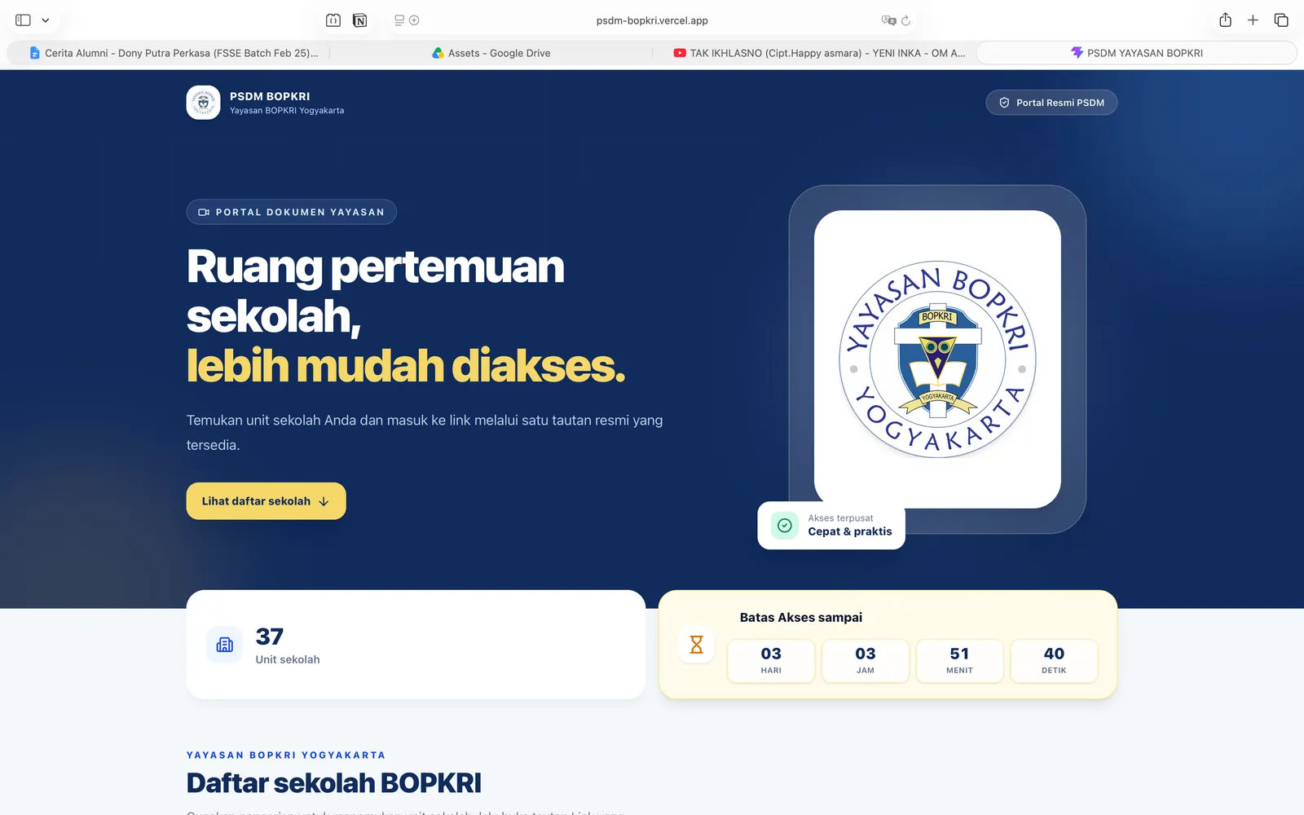The image size is (1304, 815).
Task: Click the school building icon beside 37
Action: (x=225, y=645)
